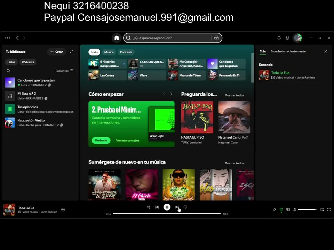The width and height of the screenshot is (334, 250).
Task: Mute the volume speaker icon
Action: pos(294,210)
